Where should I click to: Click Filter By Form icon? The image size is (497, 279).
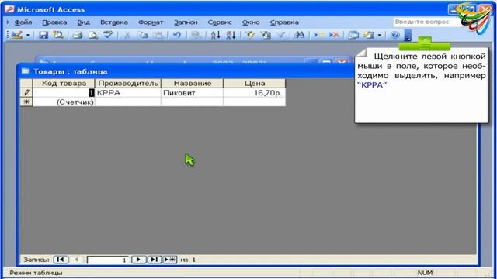pos(266,35)
